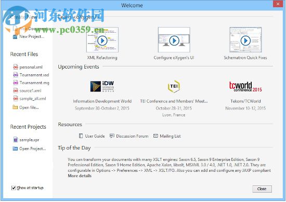Screen dimensions: 286x202
Task: Open recent file personal.xml
Action: tap(31, 67)
